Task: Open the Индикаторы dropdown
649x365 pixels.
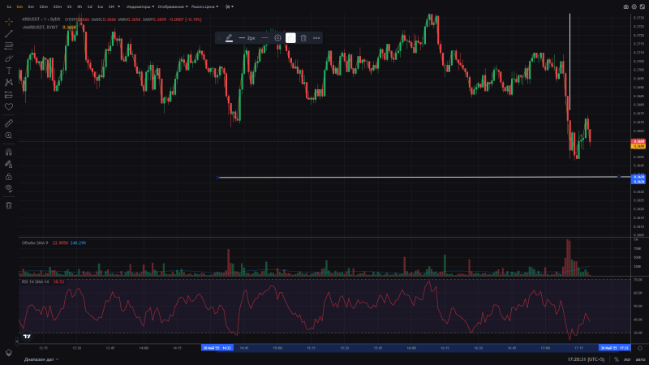Action: [140, 6]
